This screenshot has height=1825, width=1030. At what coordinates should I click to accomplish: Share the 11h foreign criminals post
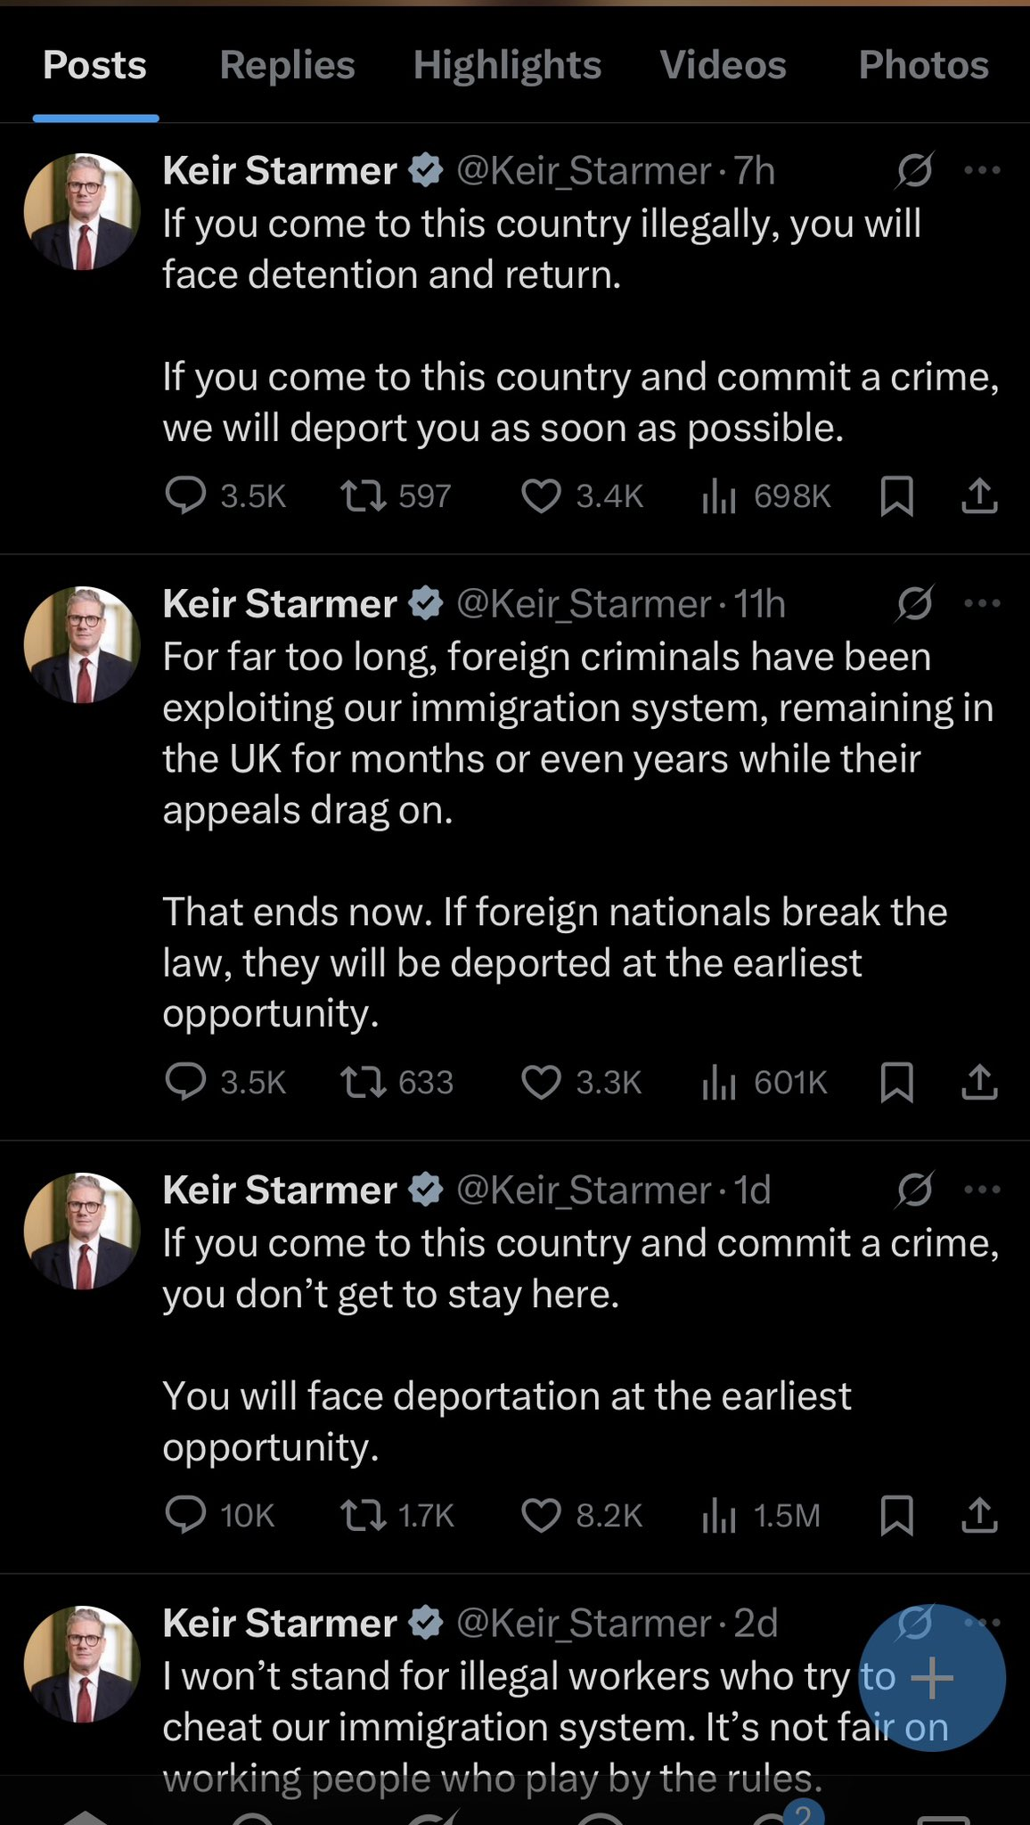coord(979,1083)
